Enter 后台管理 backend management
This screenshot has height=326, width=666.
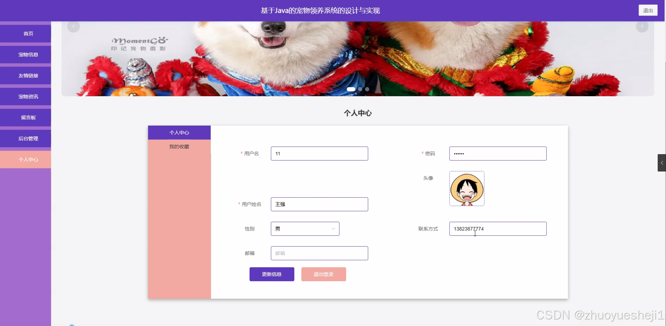coord(26,138)
